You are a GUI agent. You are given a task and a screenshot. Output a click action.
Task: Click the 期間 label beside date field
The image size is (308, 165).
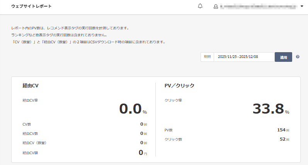(x=207, y=57)
